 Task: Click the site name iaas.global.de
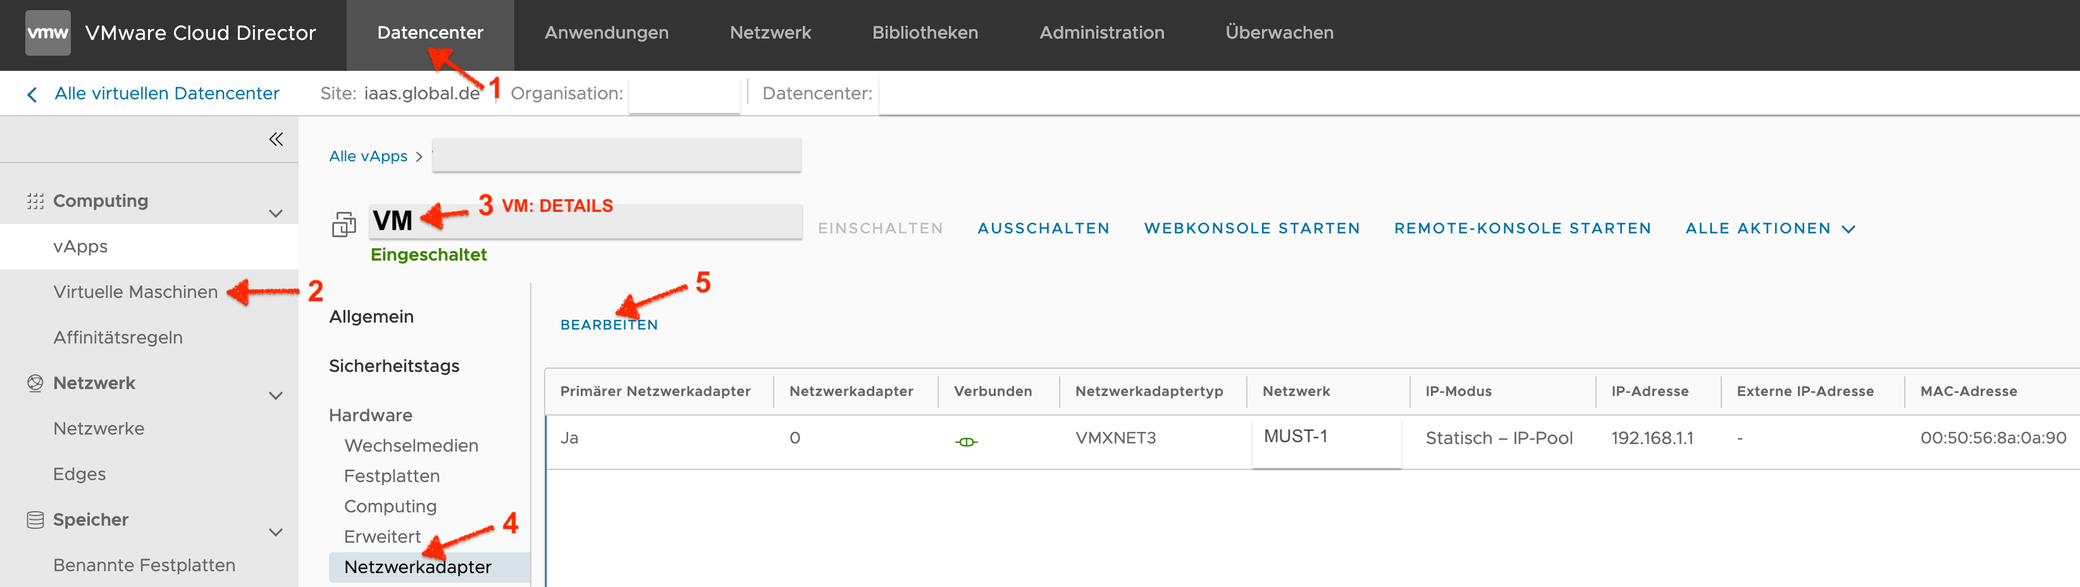421,94
